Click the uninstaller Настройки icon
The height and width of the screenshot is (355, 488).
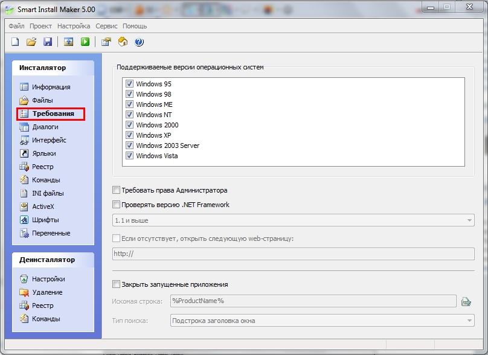(x=24, y=279)
